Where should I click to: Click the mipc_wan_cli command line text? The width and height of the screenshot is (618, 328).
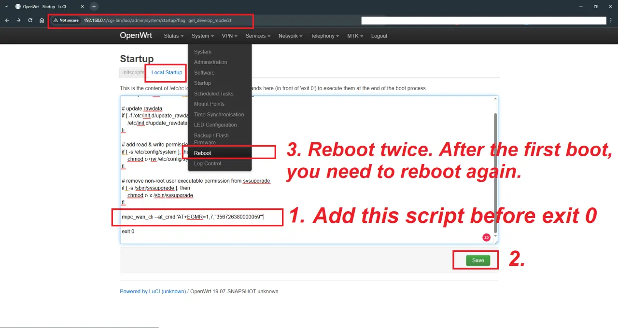point(193,217)
